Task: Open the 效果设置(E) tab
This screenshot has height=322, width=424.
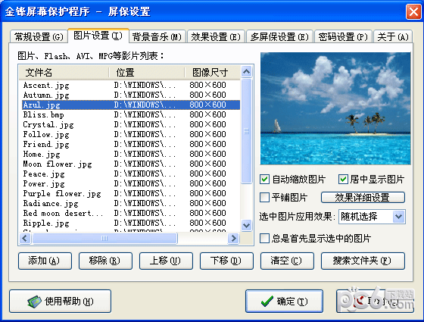Action: (x=216, y=36)
